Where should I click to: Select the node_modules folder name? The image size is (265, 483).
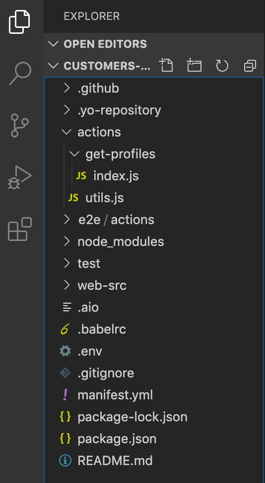tap(121, 242)
